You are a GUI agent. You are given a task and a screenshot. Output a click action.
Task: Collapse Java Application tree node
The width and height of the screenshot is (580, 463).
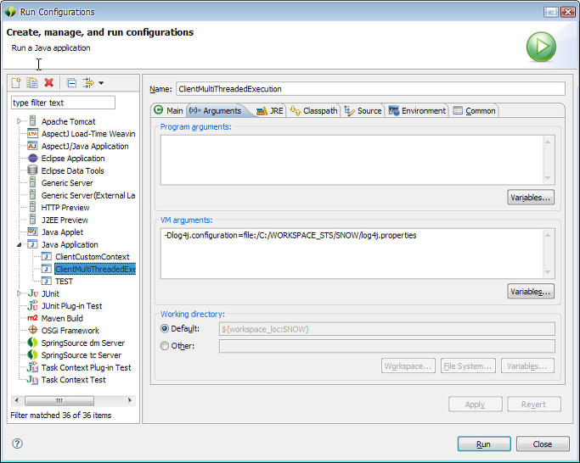[19, 244]
